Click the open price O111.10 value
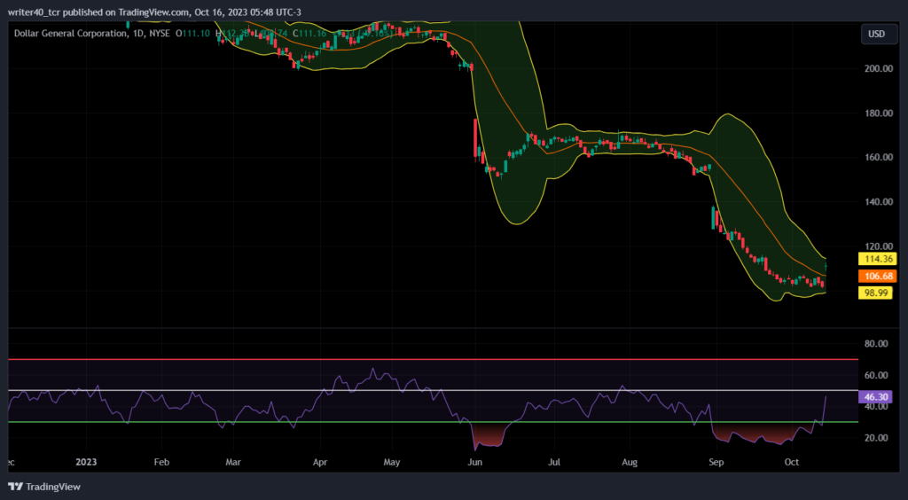The image size is (908, 500). click(x=192, y=34)
